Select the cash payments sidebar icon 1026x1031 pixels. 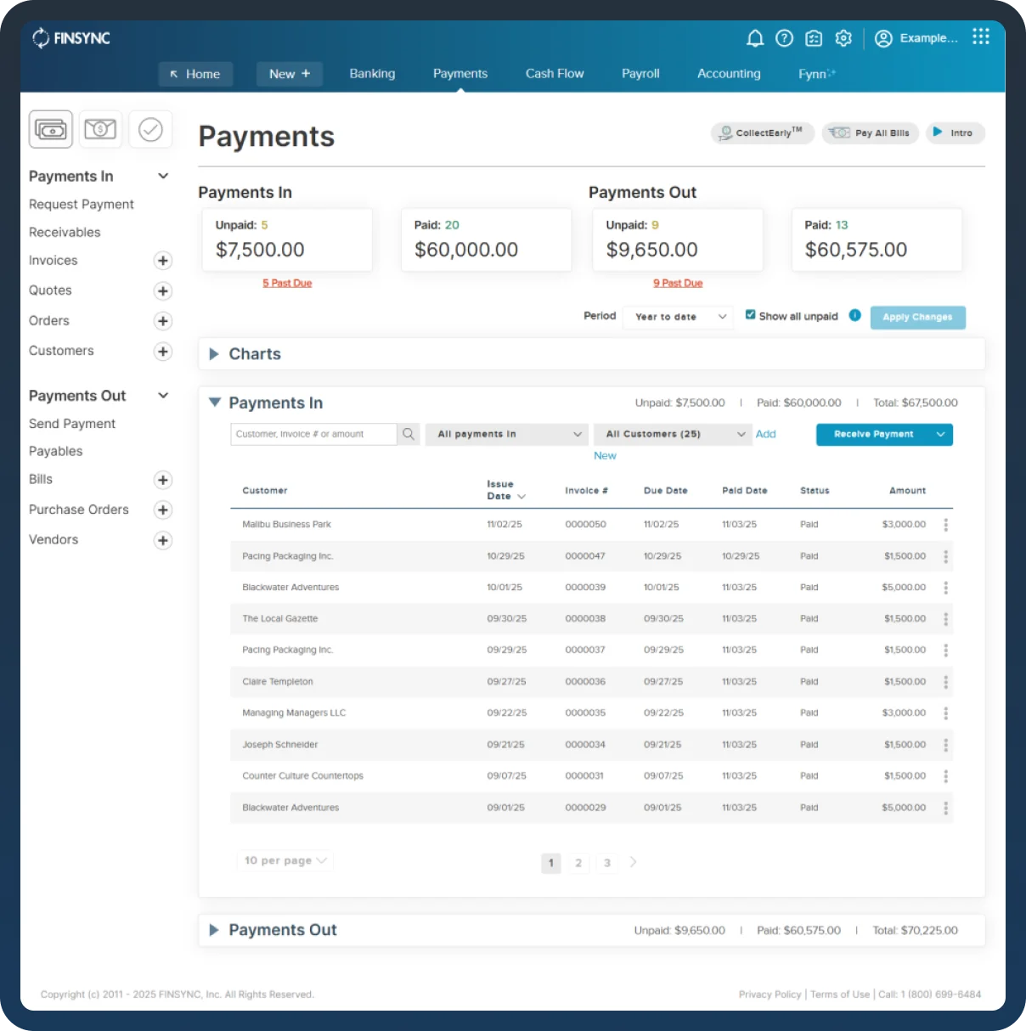tap(50, 128)
